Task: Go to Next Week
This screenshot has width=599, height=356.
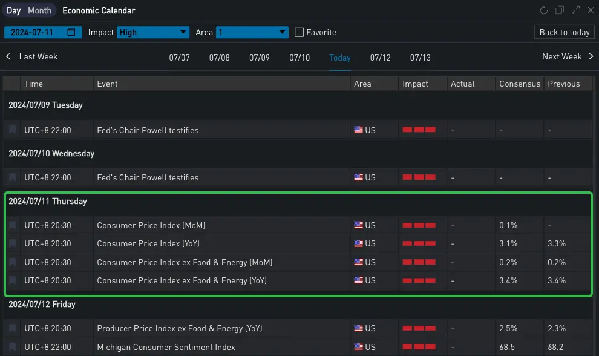Action: (568, 56)
